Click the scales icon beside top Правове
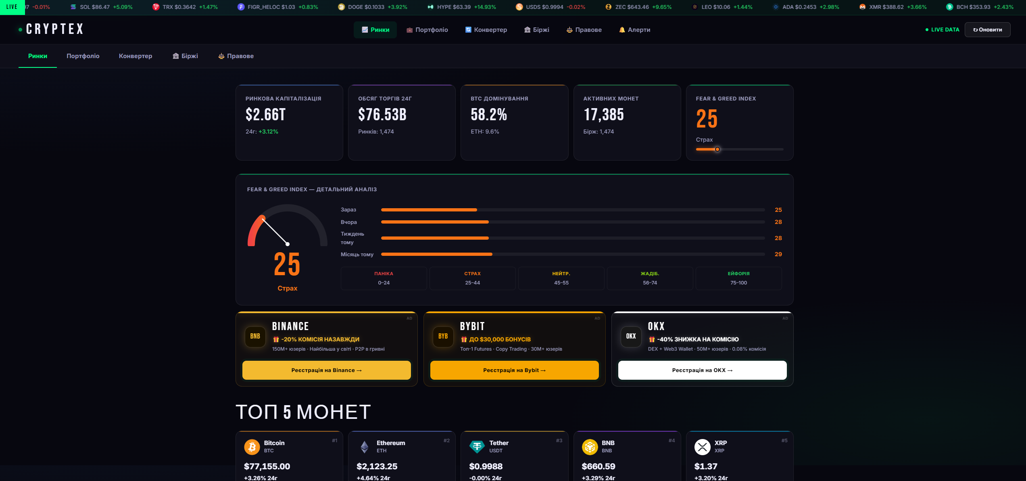1026x481 pixels. coord(569,30)
